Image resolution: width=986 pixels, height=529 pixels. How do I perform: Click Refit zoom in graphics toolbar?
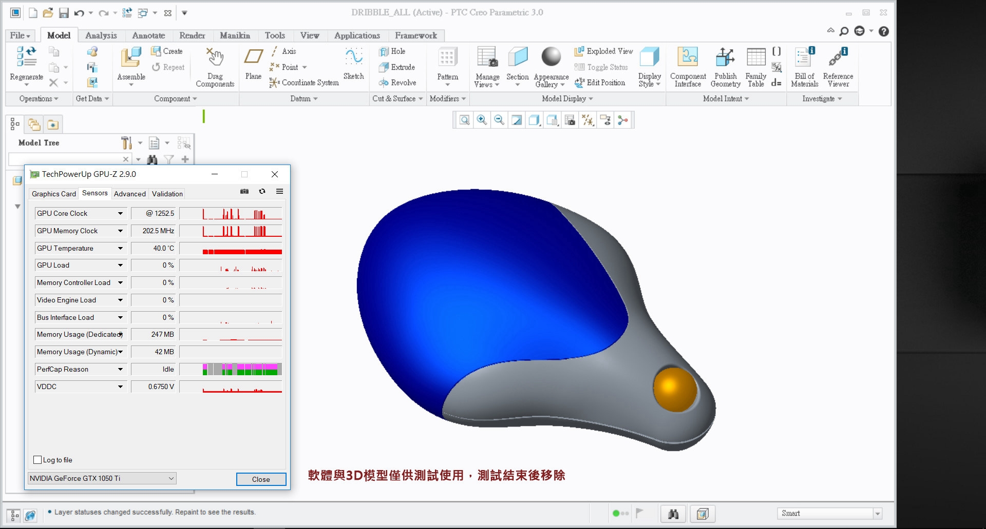coord(464,120)
